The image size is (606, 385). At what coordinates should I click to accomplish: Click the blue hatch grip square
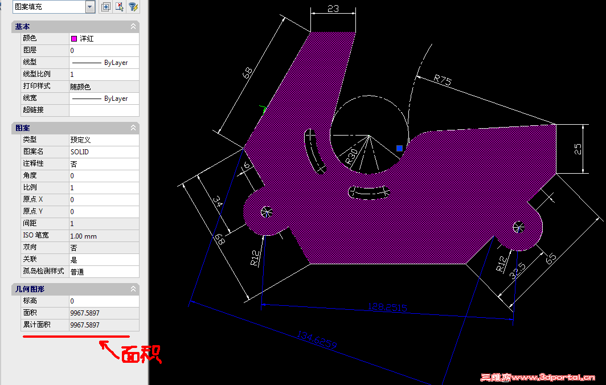tap(400, 148)
